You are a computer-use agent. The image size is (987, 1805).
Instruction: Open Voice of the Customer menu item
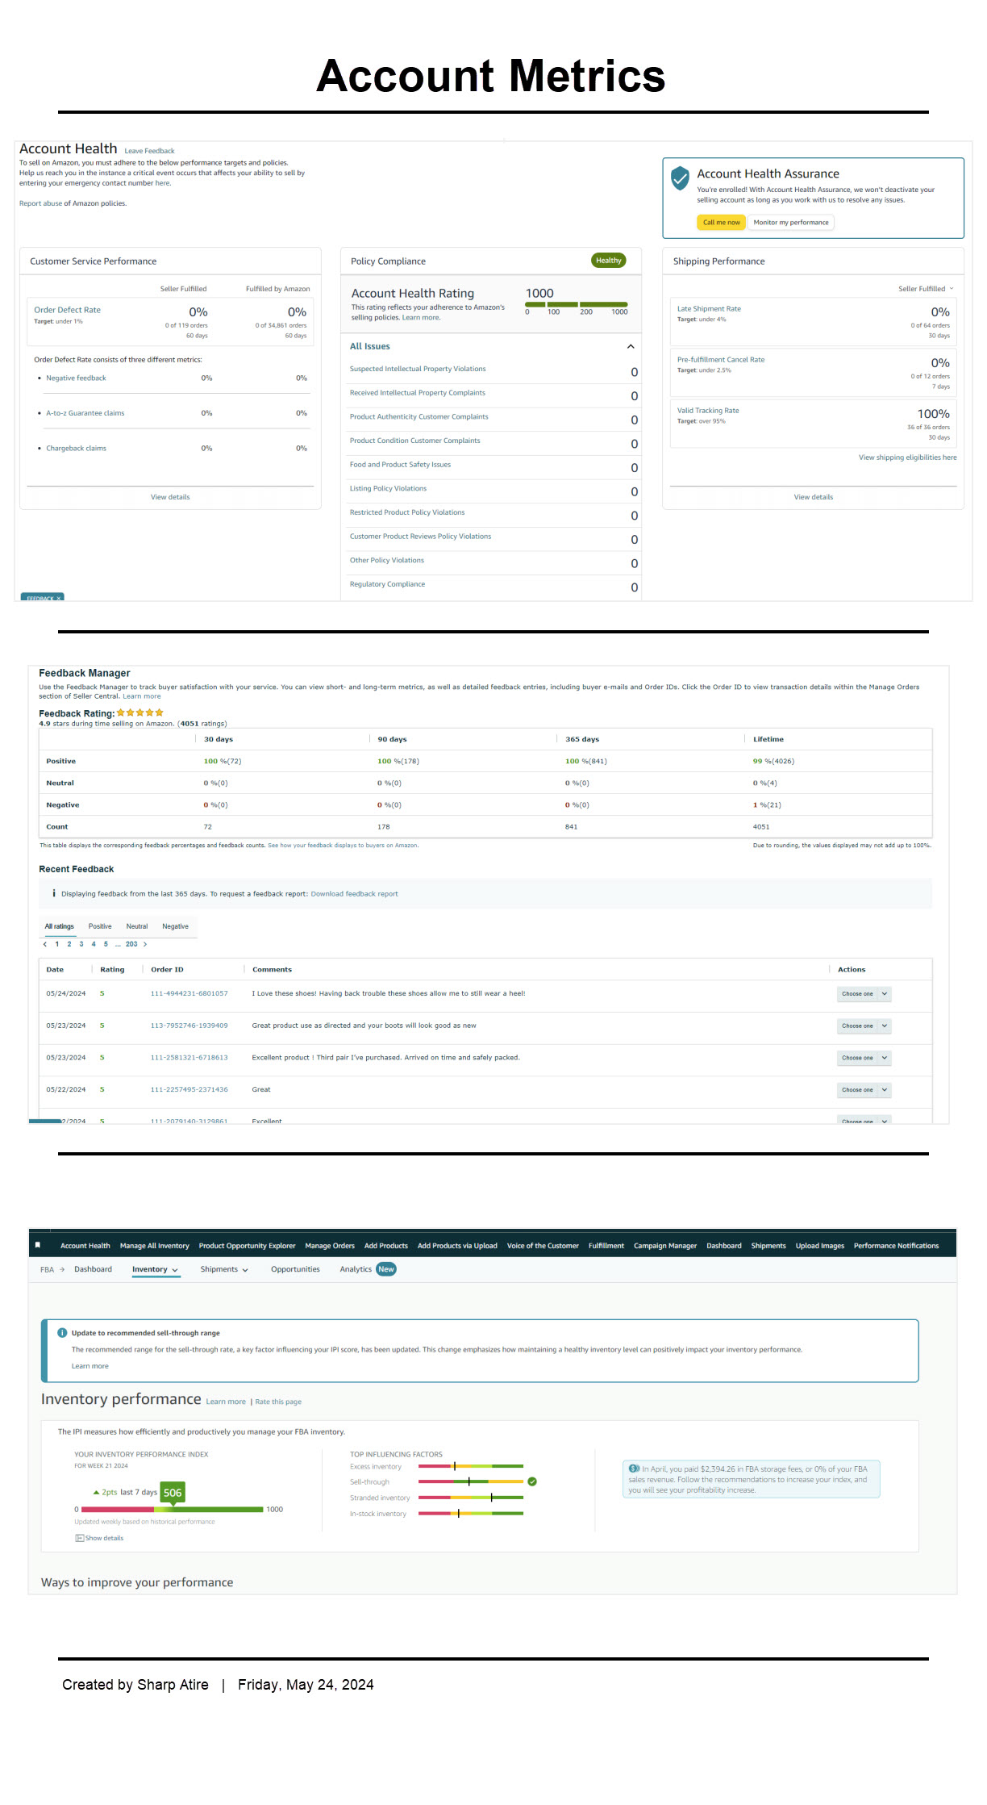pos(543,1246)
